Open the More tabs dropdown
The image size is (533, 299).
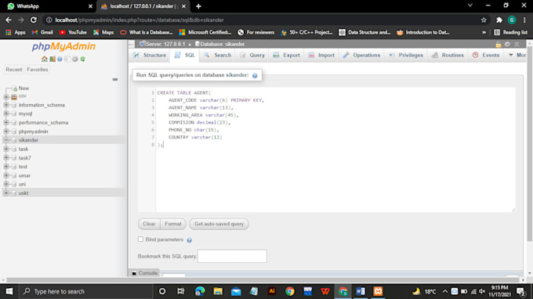(x=517, y=55)
